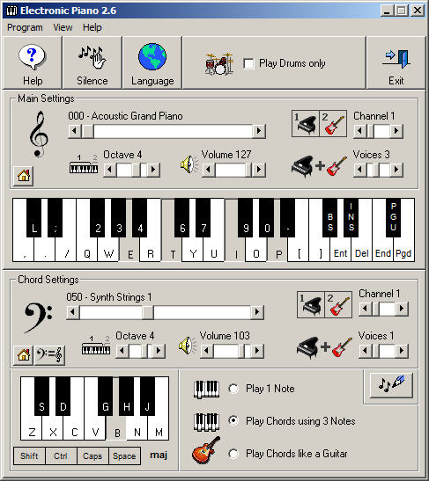The height and width of the screenshot is (481, 429).
Task: Play the M chord key
Action: [159, 428]
